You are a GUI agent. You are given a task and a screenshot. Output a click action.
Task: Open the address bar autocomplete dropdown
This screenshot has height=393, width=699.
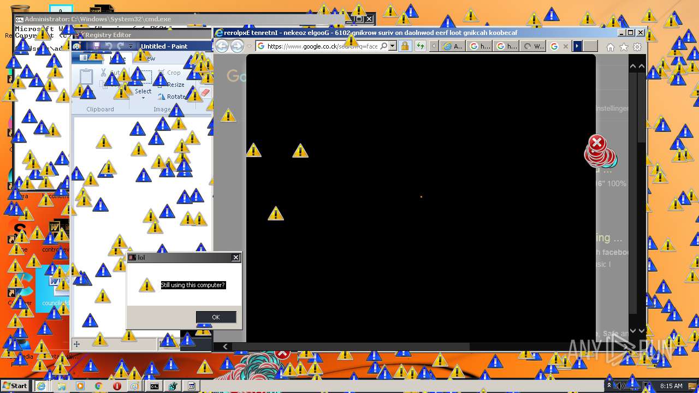[392, 46]
